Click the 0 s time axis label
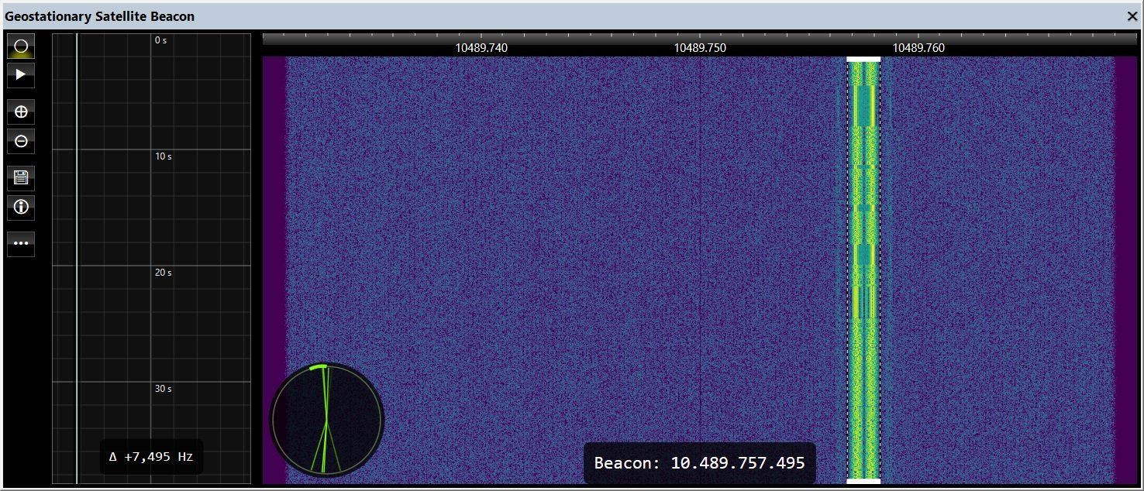Image resolution: width=1144 pixels, height=491 pixels. 161,40
